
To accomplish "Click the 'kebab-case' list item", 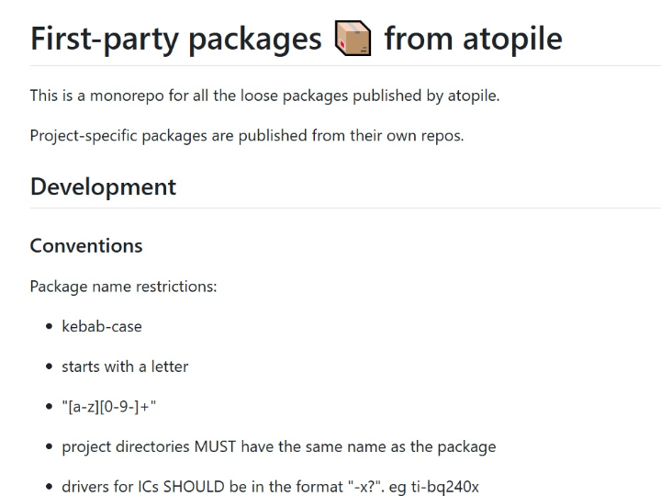I will point(102,326).
